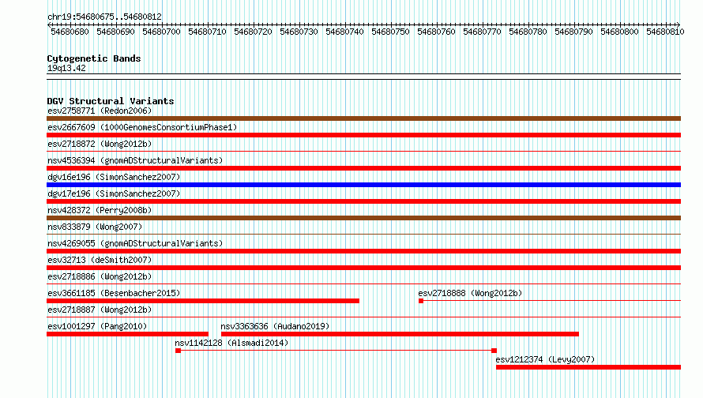Click the DGV Structural Variants track title
Screen dimensions: 703x398
pos(111,101)
